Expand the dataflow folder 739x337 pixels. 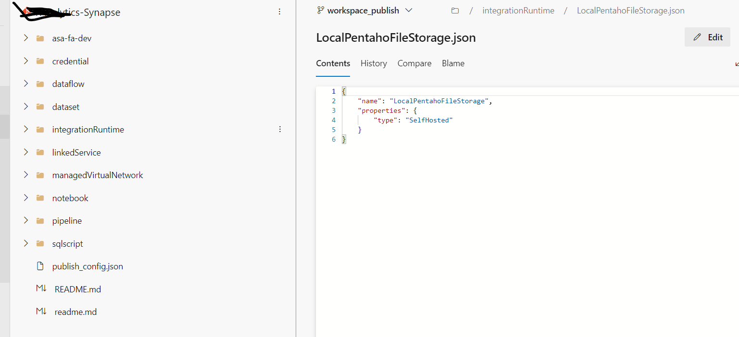[x=25, y=84]
